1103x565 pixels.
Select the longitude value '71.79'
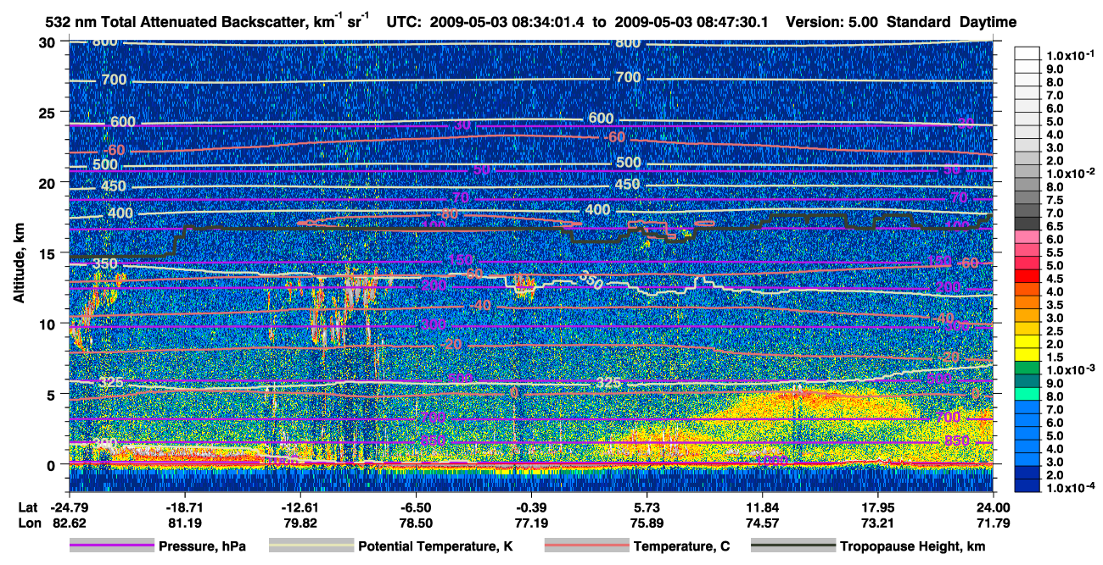(994, 523)
